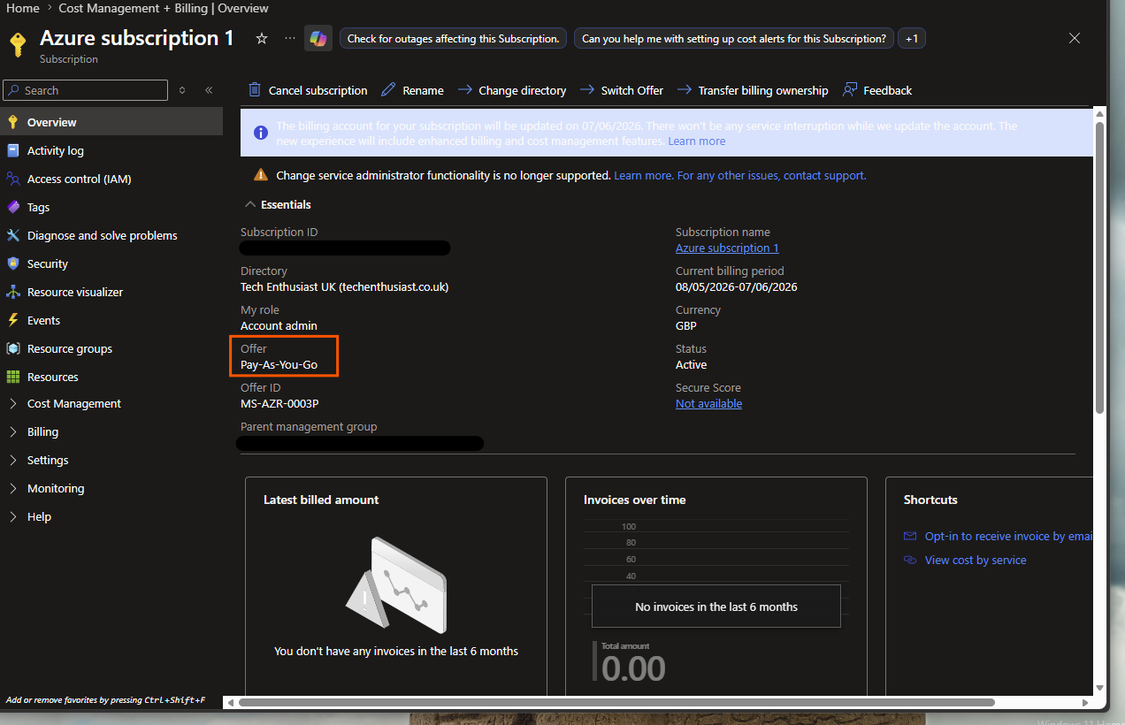Click the Rename pencil icon
The height and width of the screenshot is (725, 1125).
click(388, 90)
